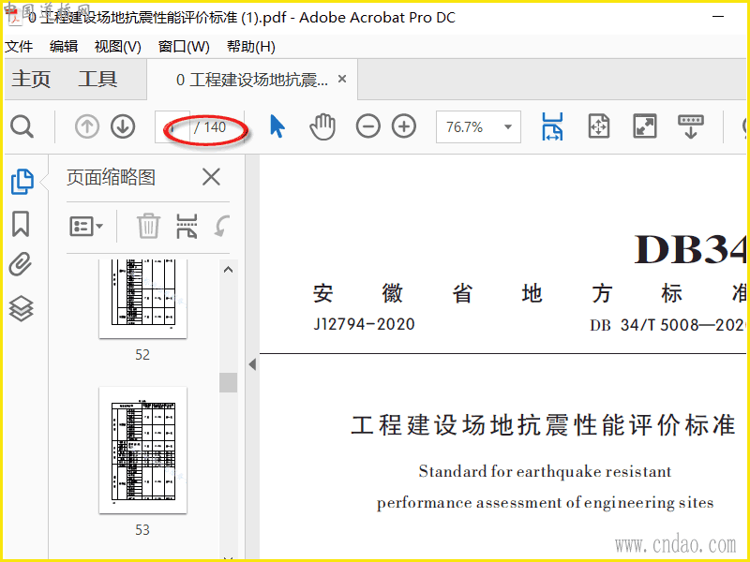This screenshot has height=562, width=750.
Task: Click the thumbnail label 52
Action: point(142,355)
